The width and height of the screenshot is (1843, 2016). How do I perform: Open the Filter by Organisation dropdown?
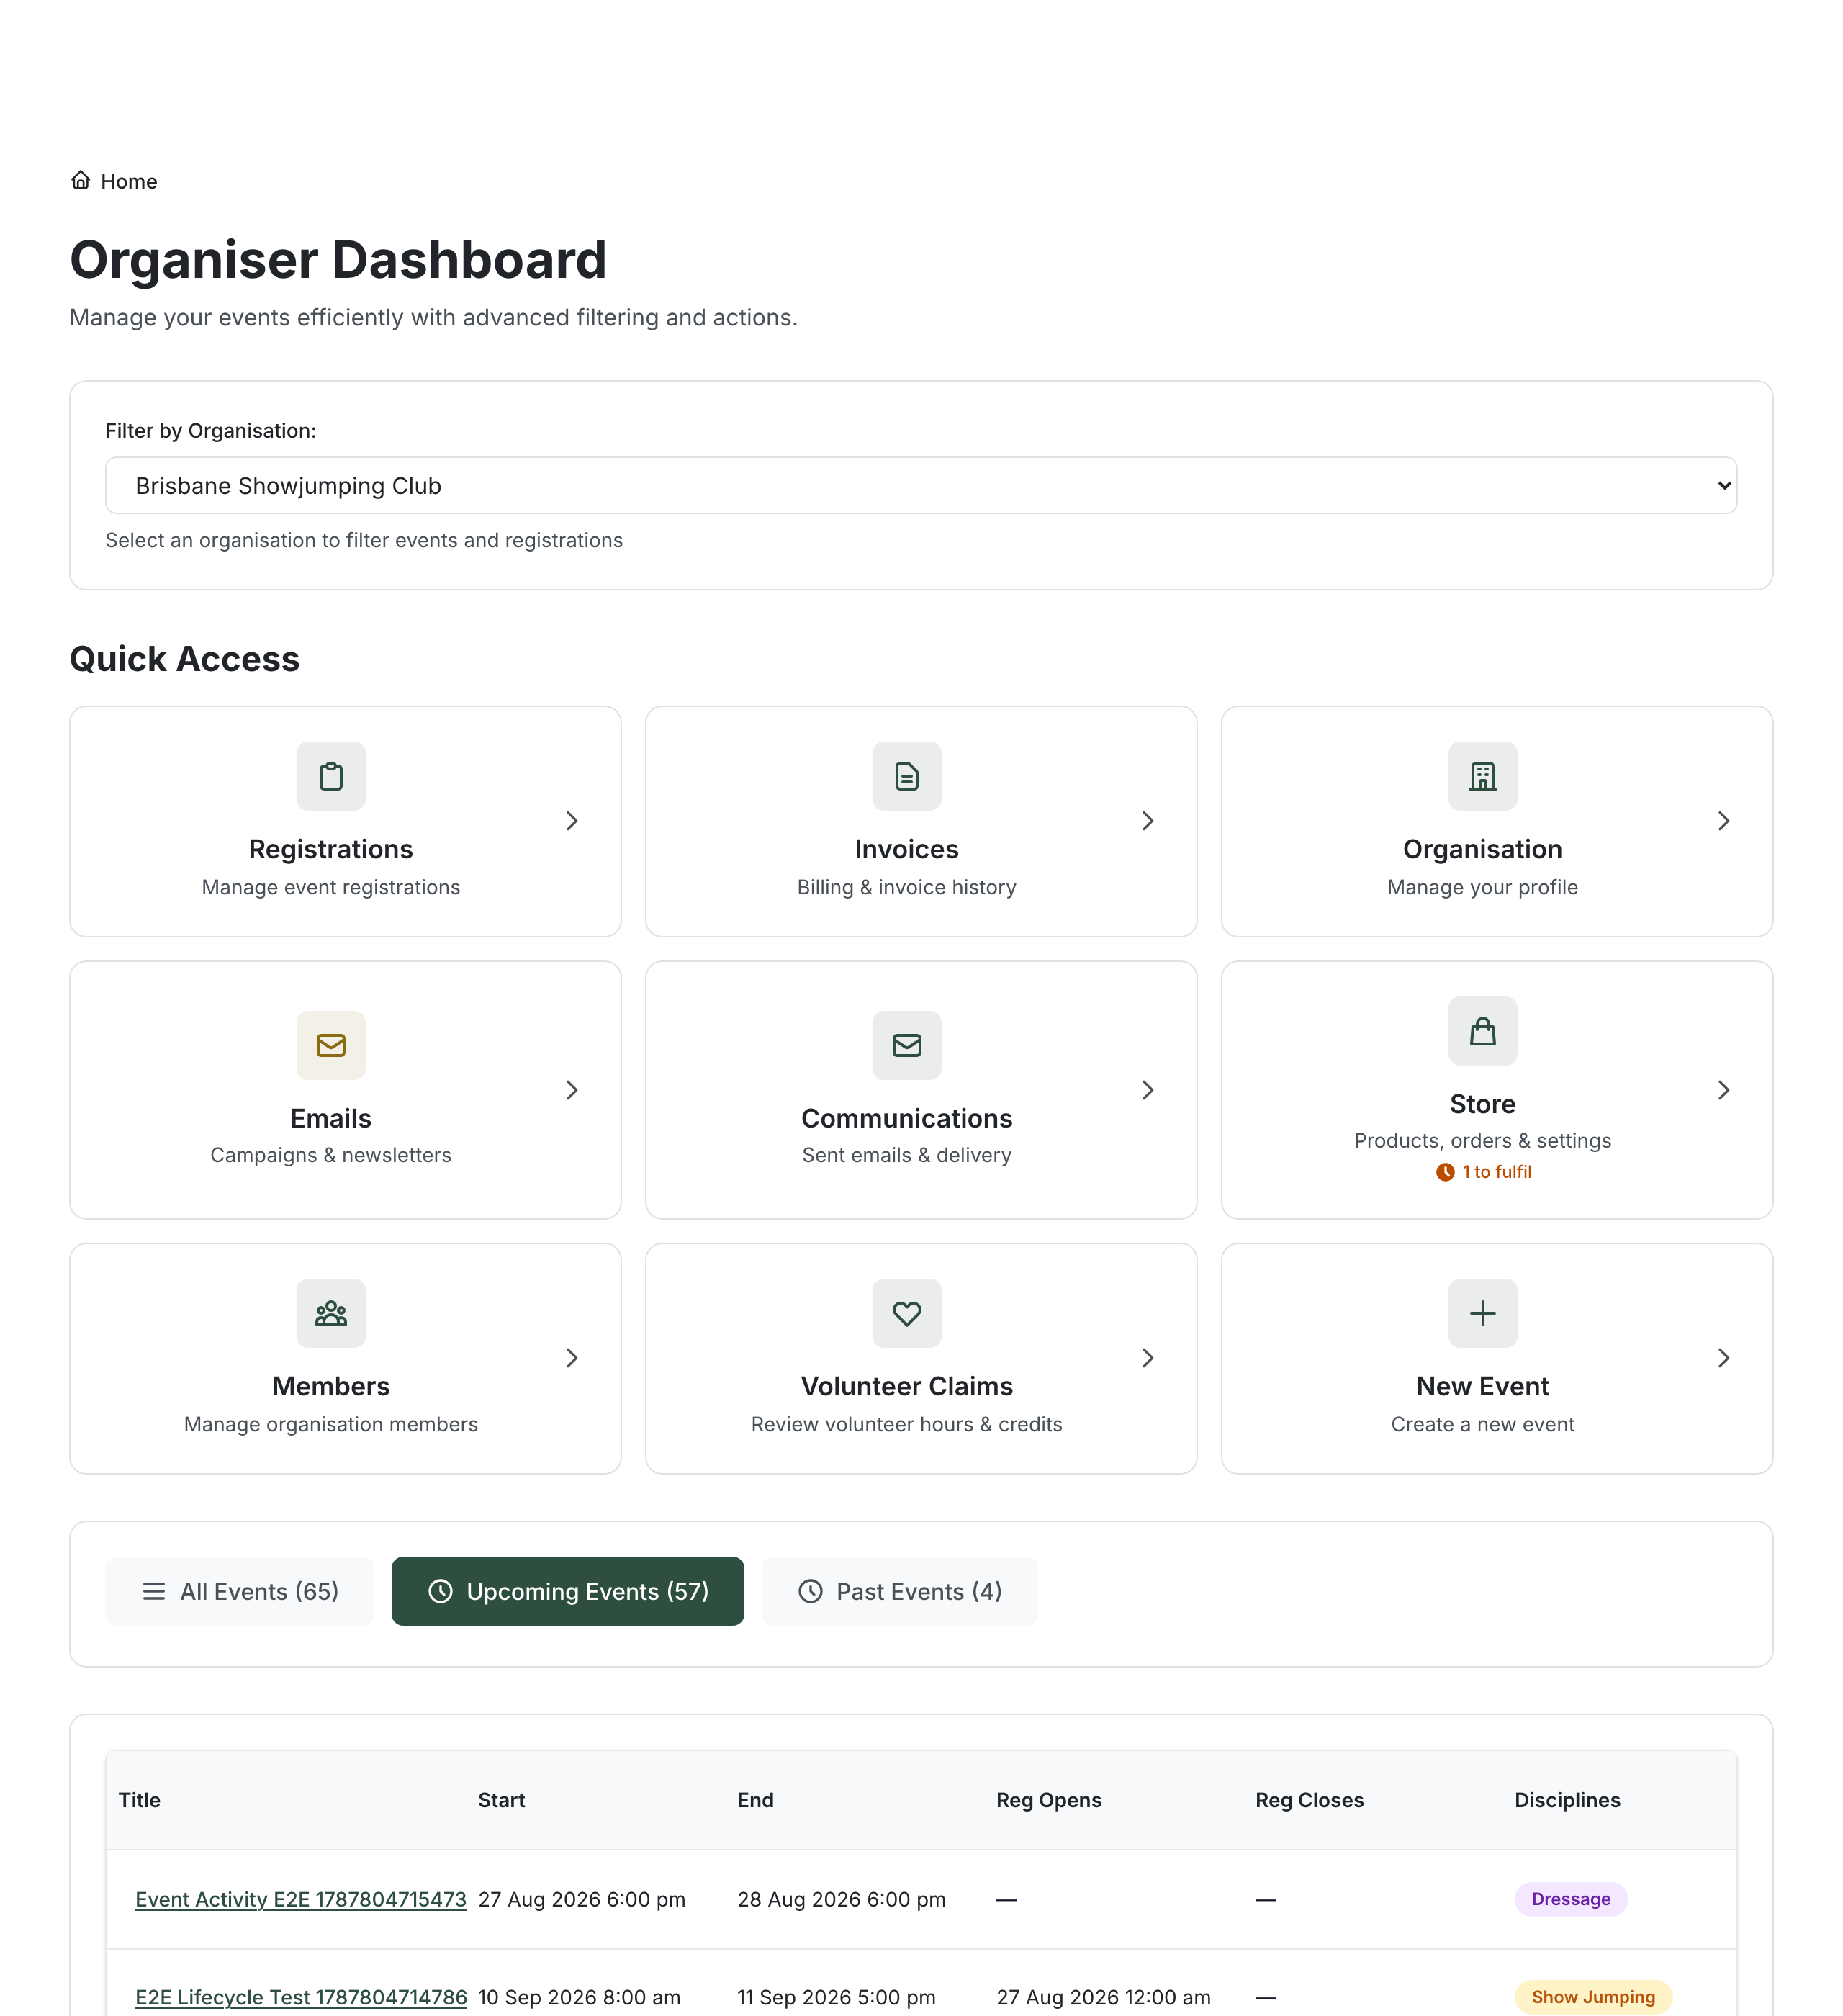(921, 486)
